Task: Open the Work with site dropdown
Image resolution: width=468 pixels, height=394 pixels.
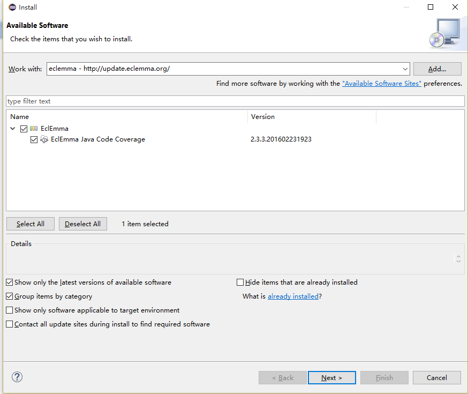Action: pyautogui.click(x=405, y=69)
